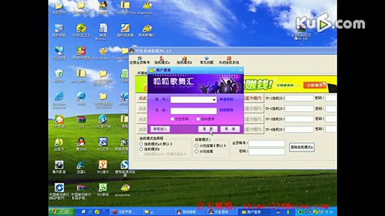Open 中国建设银行E路护航 archive icon
The image size is (385, 216).
point(81,191)
